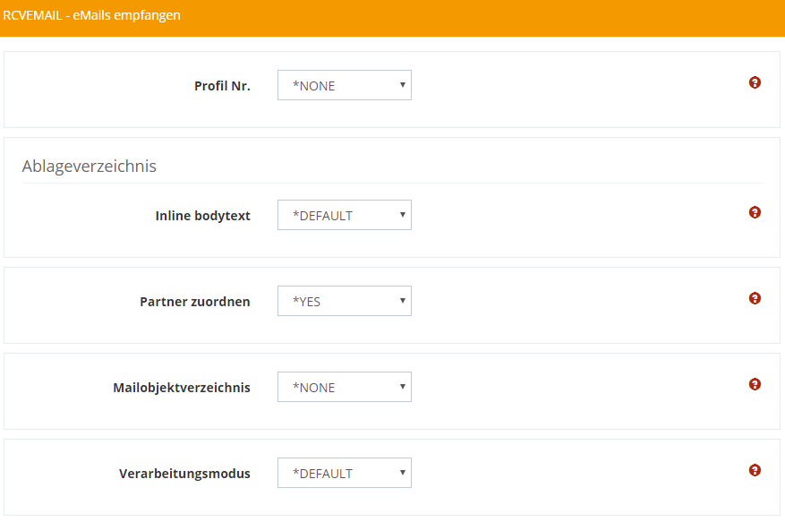Click the Inline bodytext label

(x=202, y=216)
